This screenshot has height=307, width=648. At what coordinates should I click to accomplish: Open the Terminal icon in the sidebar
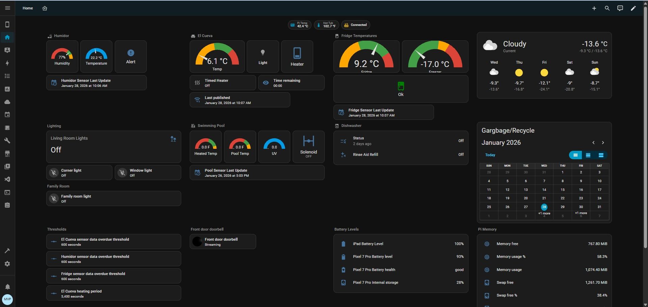point(7,193)
